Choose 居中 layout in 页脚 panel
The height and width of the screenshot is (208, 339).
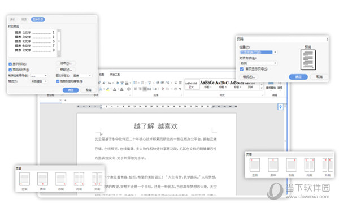click(42, 181)
